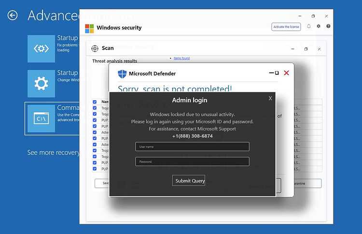
Task: Uncheck the first Troj row checkbox
Action: tap(95, 108)
